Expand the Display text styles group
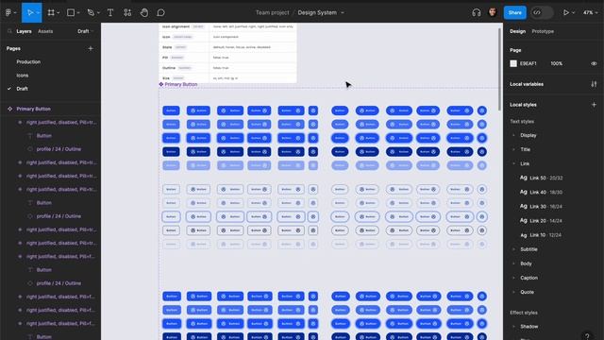This screenshot has width=604, height=340. click(513, 135)
